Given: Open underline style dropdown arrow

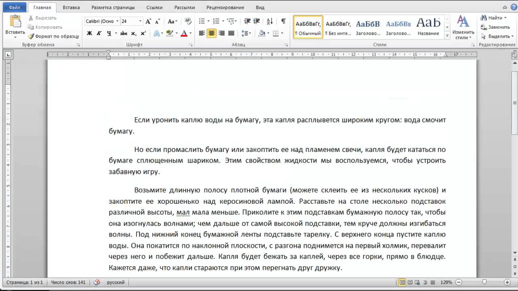Looking at the screenshot, I should tap(116, 33).
